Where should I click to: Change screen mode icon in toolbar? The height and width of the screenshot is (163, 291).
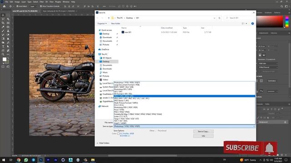coord(8,67)
